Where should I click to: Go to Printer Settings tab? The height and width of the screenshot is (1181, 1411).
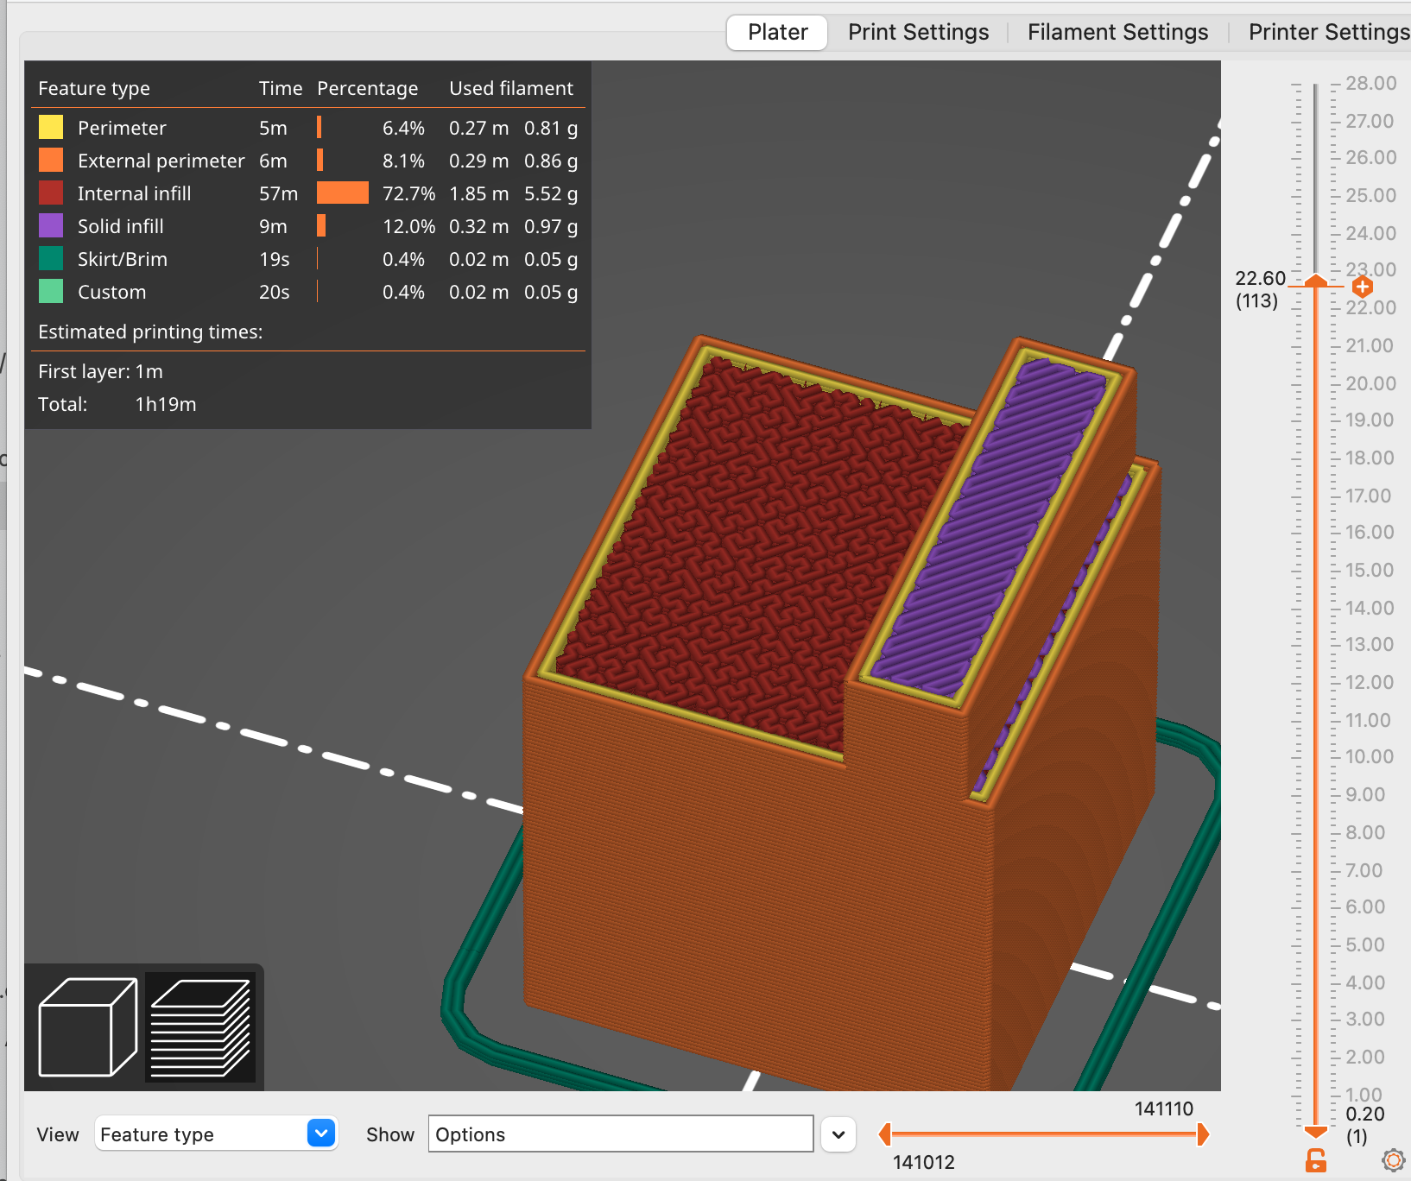click(1328, 33)
